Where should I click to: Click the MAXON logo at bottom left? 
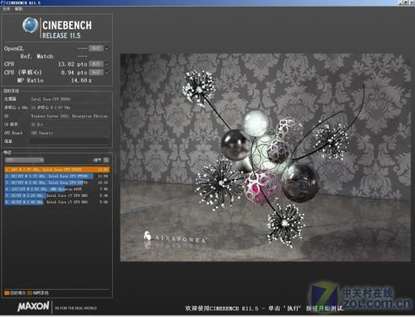34,307
